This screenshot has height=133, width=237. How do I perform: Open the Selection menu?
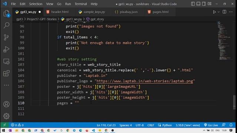pyautogui.click(x=36, y=4)
